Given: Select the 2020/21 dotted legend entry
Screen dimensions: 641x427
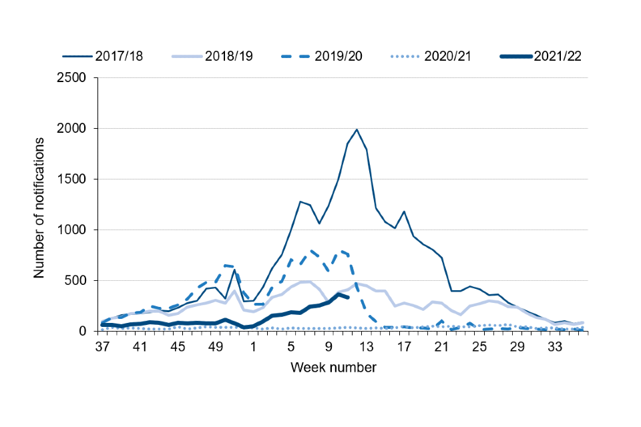Looking at the screenshot, I should [448, 56].
